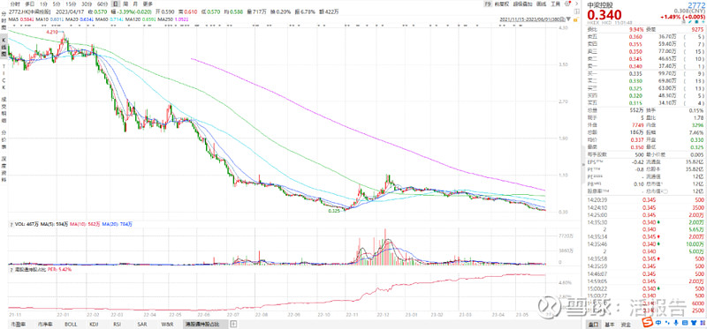Image resolution: width=707 pixels, height=329 pixels.
Task: Toggle the panel layout icon below chevron
Action: click(x=577, y=11)
